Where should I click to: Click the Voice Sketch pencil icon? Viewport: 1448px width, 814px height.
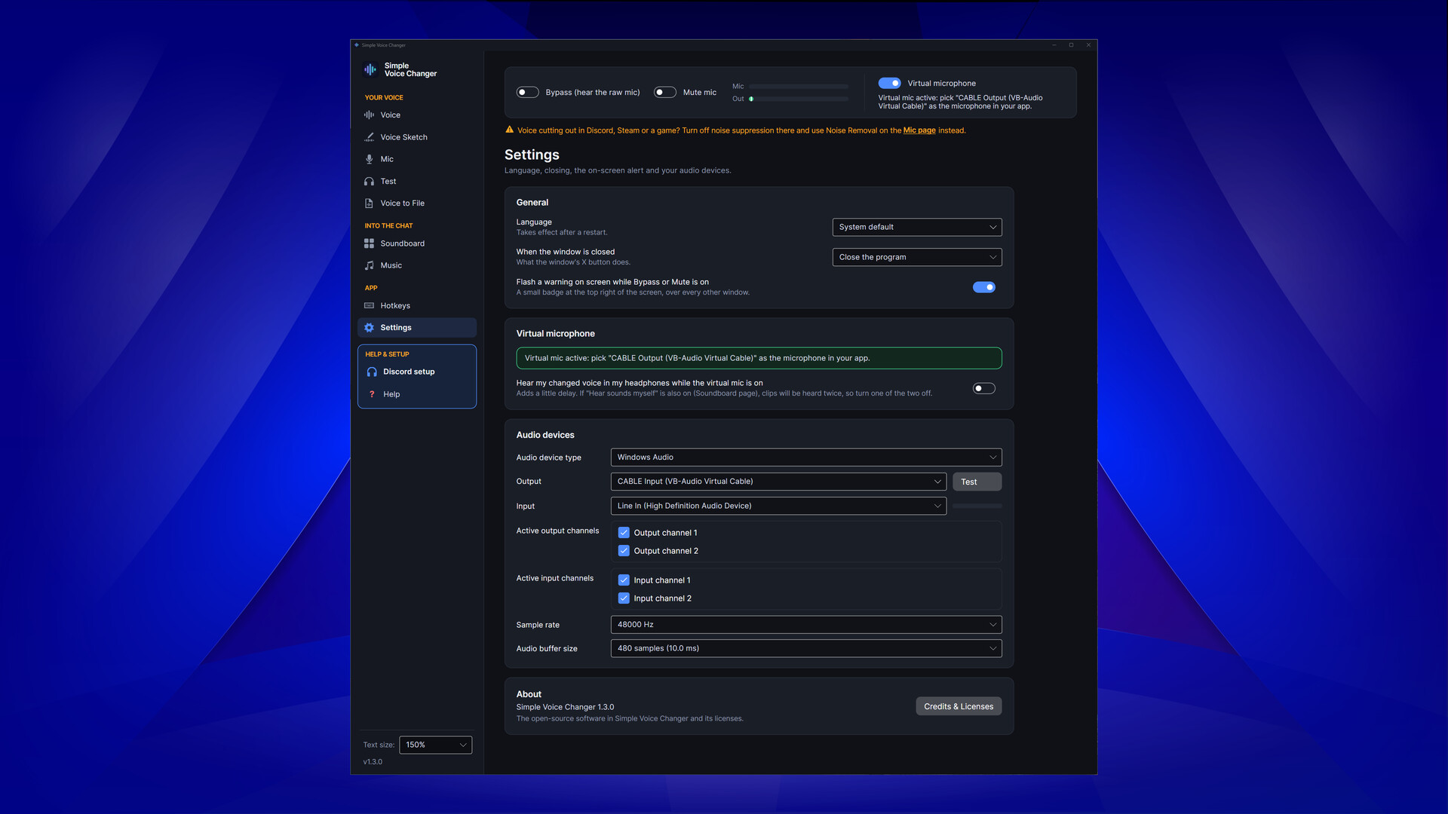(x=369, y=137)
